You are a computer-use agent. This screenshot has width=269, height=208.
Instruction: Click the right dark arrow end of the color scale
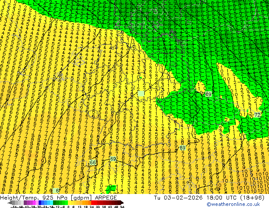pos(122,202)
